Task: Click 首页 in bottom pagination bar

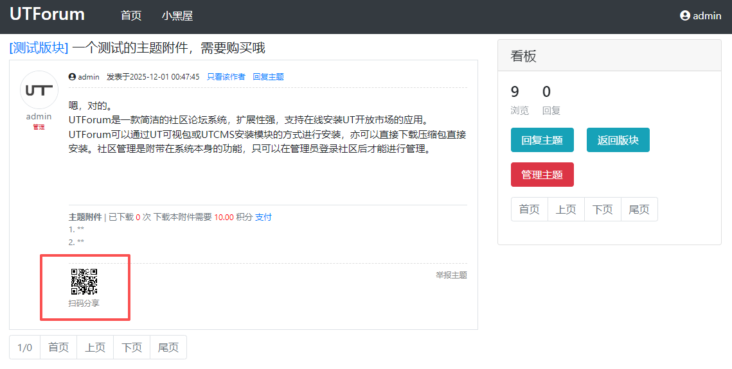Action: click(58, 347)
